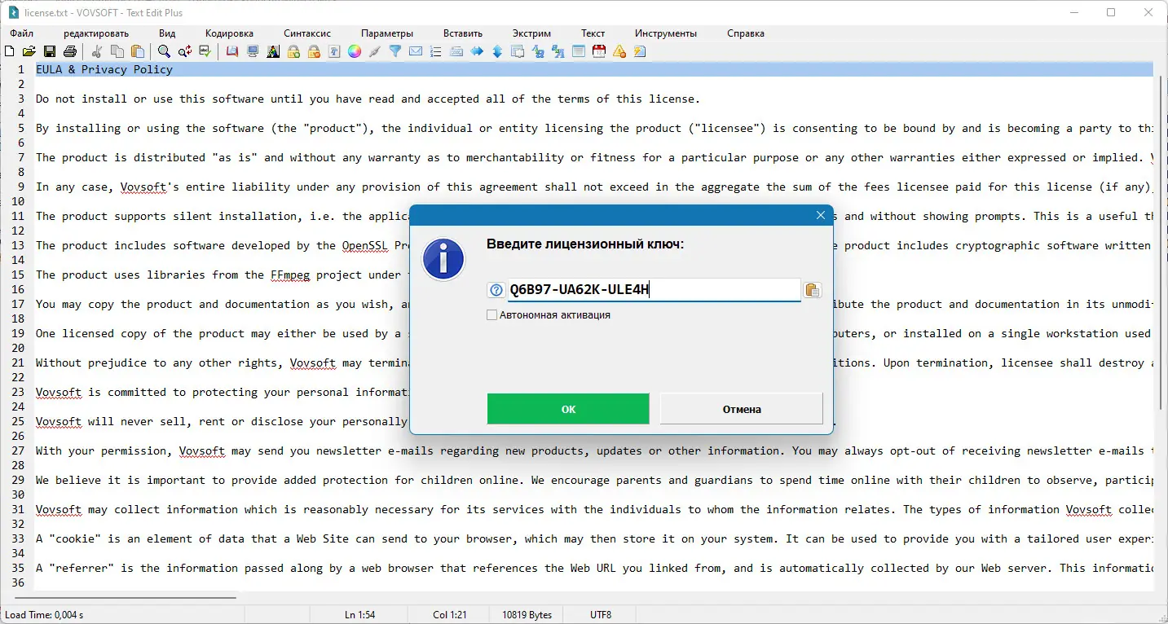Click the Copy icon in the toolbar

coord(117,51)
